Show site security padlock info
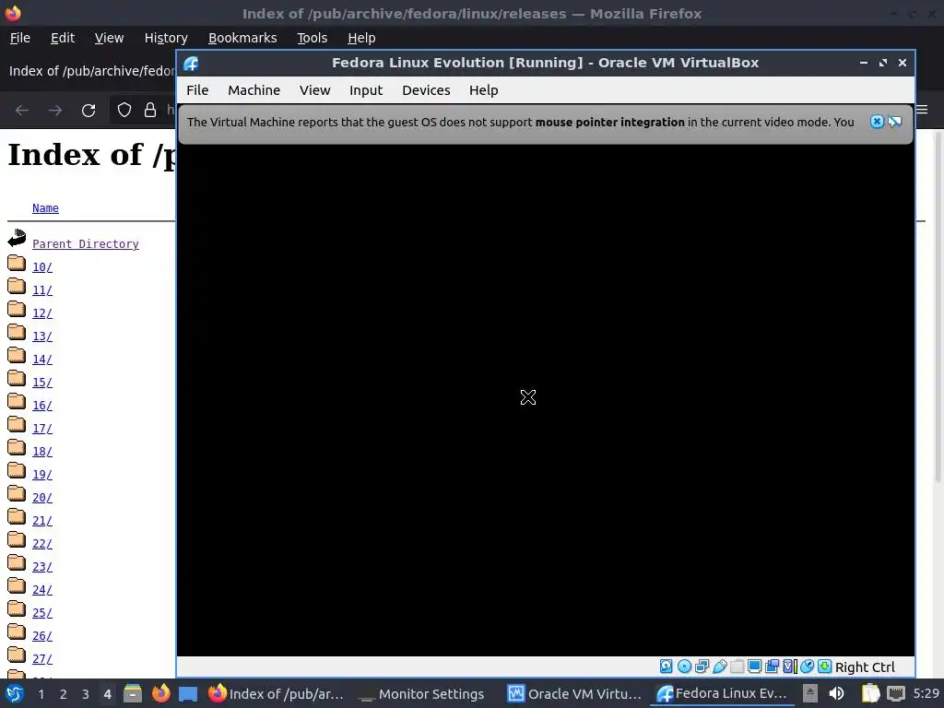The width and height of the screenshot is (944, 708). [150, 111]
